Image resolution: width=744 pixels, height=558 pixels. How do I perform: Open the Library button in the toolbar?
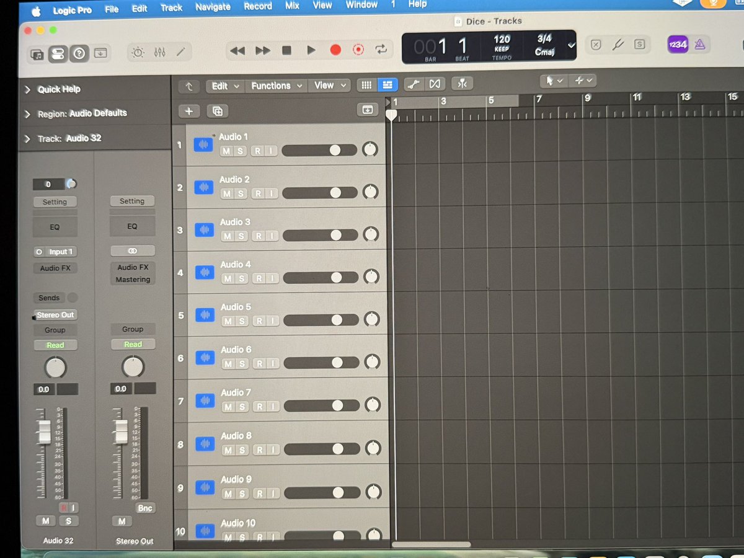37,53
